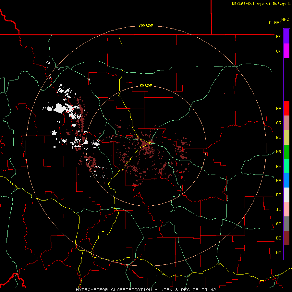
Task: Click the GC legend label
Action: click(x=278, y=224)
